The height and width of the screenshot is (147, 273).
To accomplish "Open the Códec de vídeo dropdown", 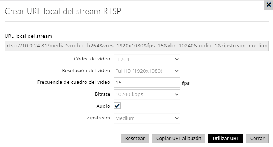I will tap(147, 59).
